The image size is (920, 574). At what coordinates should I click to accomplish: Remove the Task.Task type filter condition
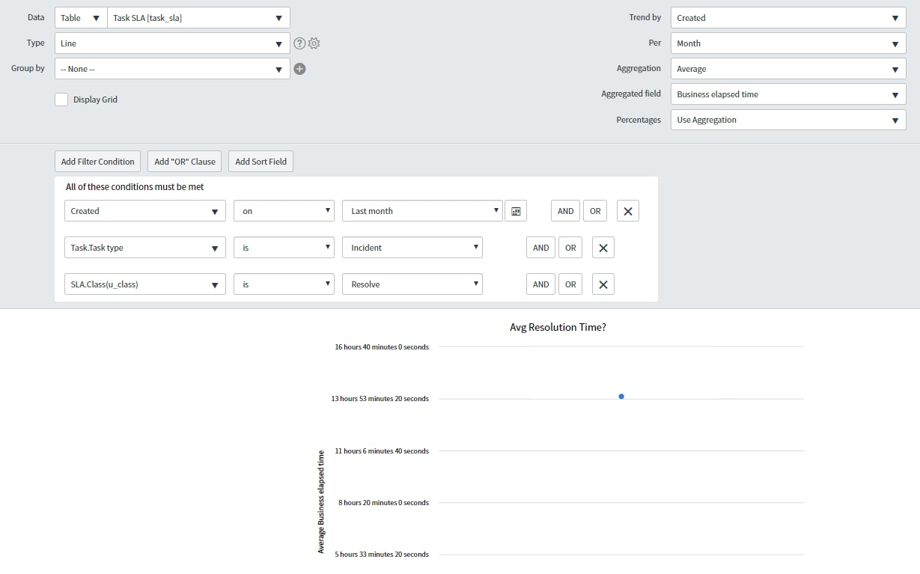603,248
